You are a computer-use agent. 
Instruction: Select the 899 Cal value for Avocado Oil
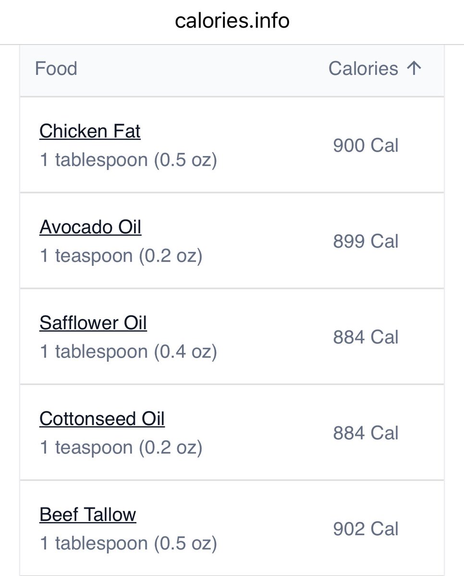(366, 241)
